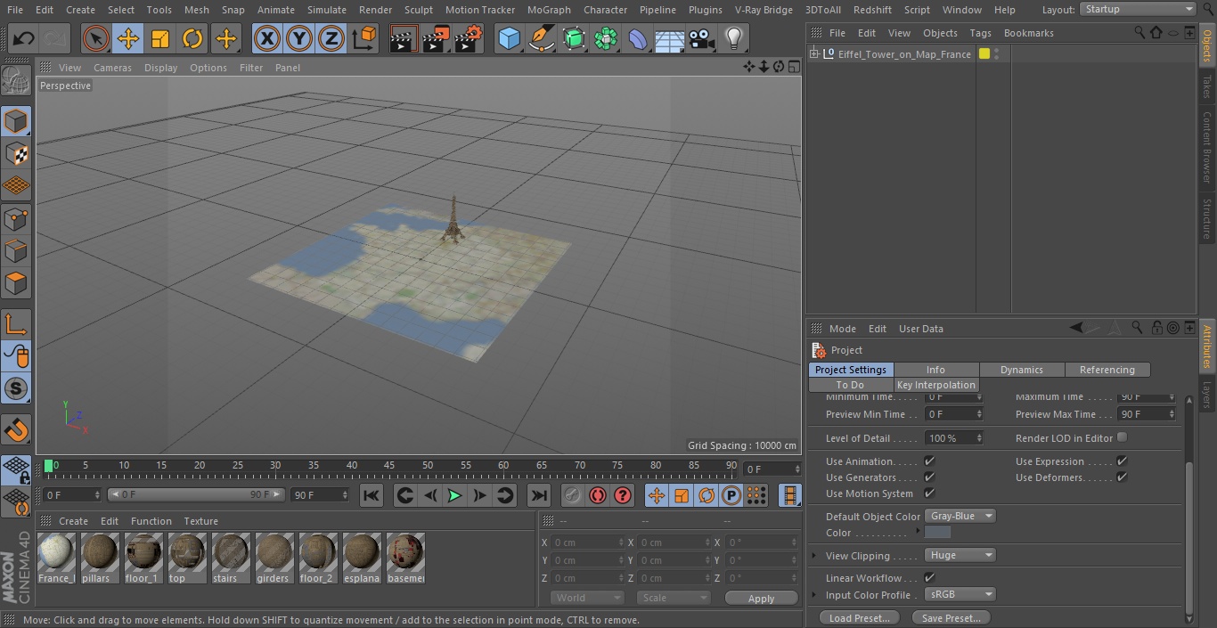Toggle Y axis lock
The image size is (1217, 628).
tap(299, 39)
